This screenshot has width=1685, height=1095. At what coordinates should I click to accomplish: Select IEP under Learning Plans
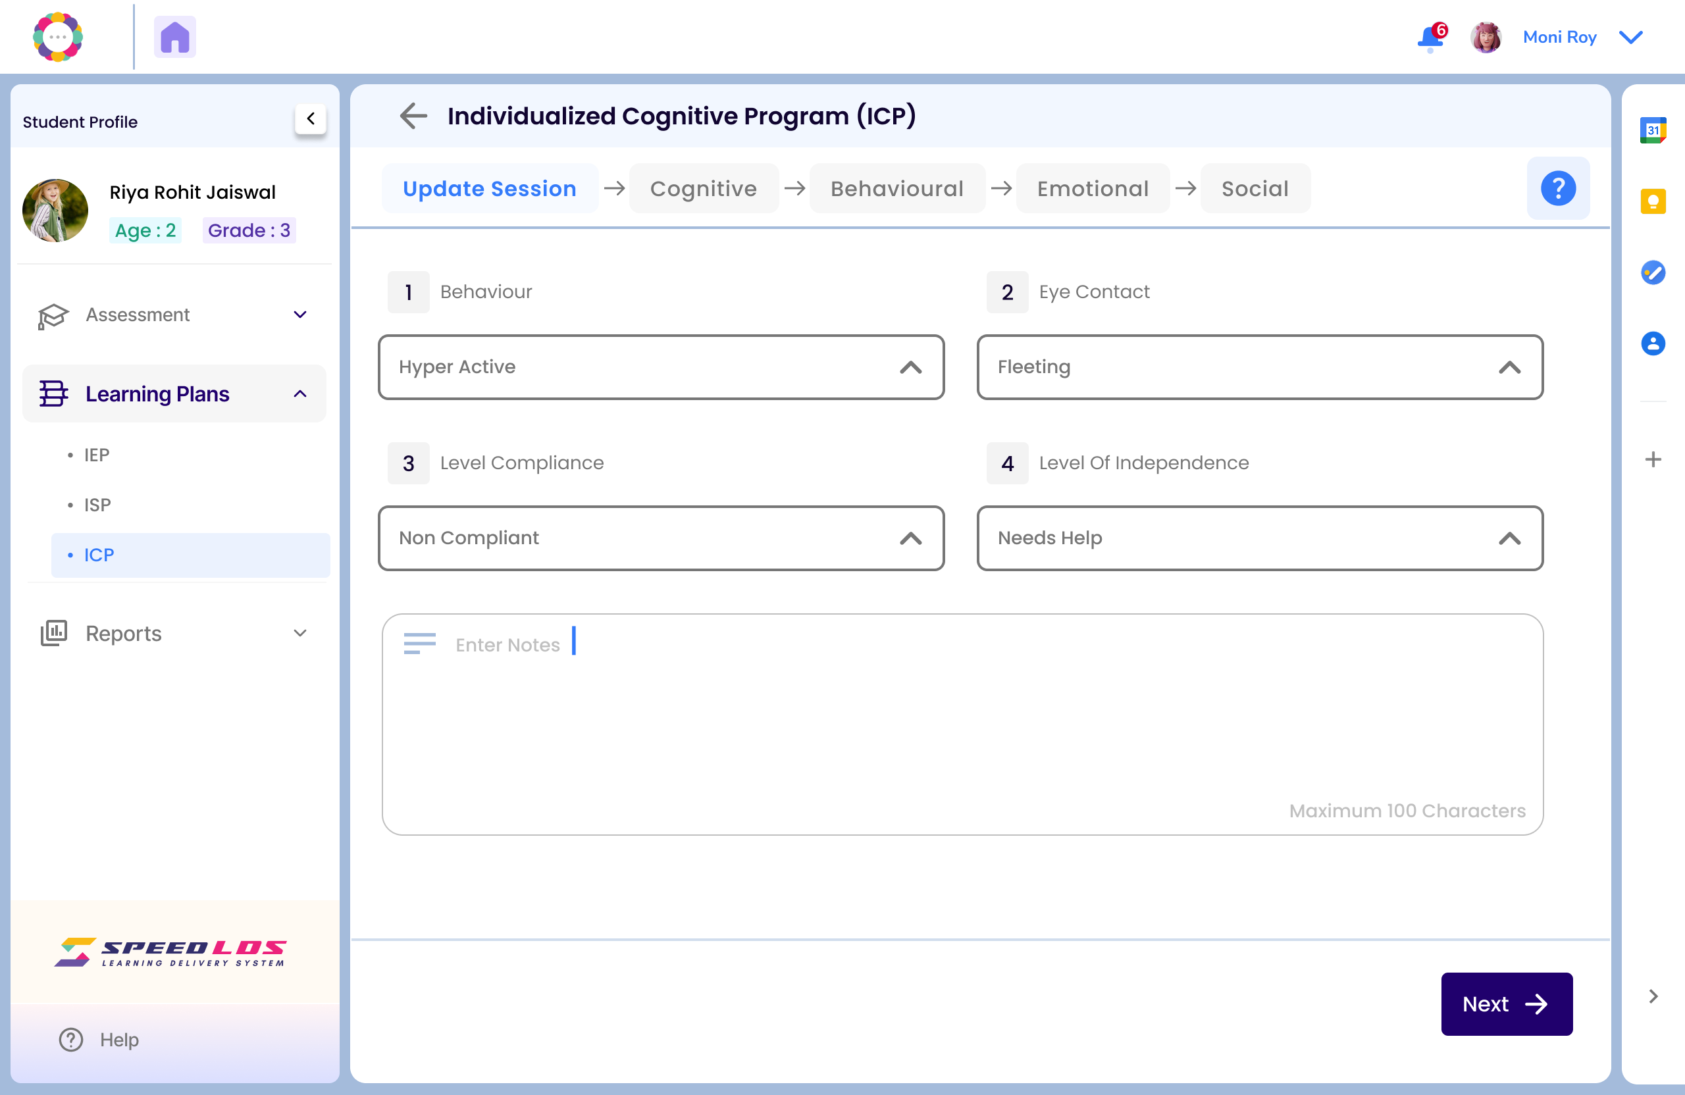click(x=97, y=455)
